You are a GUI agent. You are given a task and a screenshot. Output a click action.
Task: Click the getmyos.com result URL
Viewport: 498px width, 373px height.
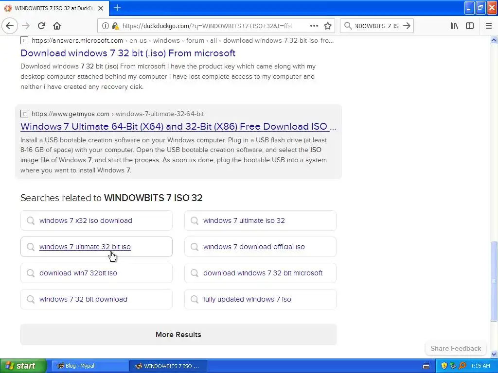click(118, 114)
